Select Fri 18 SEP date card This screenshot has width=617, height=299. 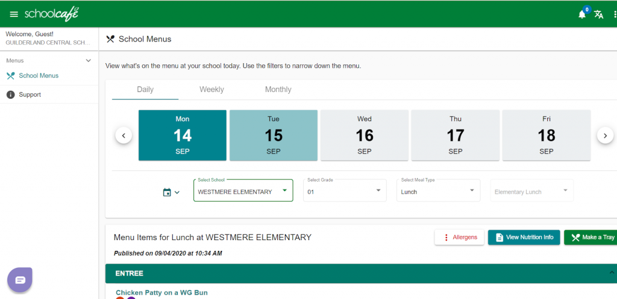547,135
